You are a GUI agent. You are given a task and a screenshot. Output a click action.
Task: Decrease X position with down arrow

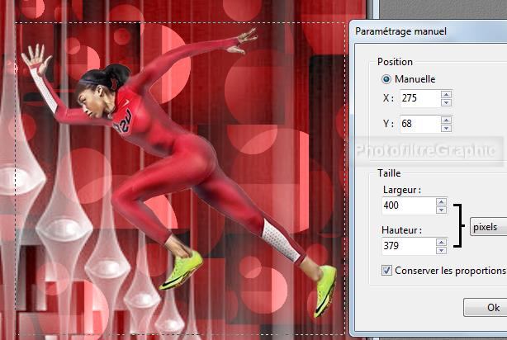[x=446, y=102]
